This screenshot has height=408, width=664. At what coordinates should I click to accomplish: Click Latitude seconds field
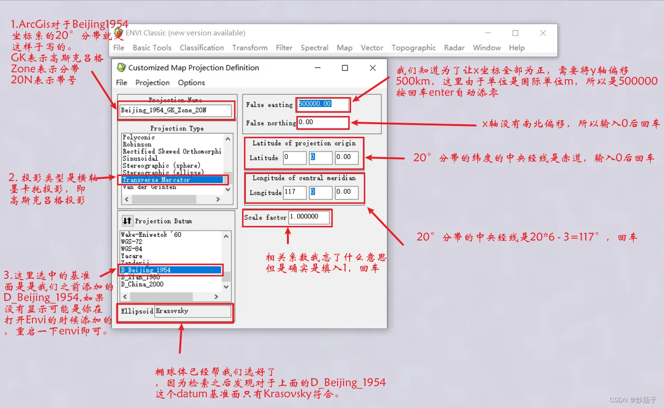coord(347,157)
